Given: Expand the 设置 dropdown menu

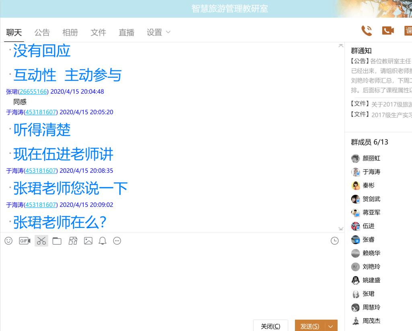Looking at the screenshot, I should click(159, 33).
